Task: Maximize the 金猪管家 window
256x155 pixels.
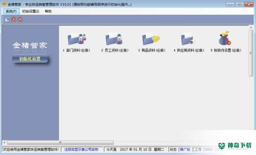Action: (x=239, y=4)
